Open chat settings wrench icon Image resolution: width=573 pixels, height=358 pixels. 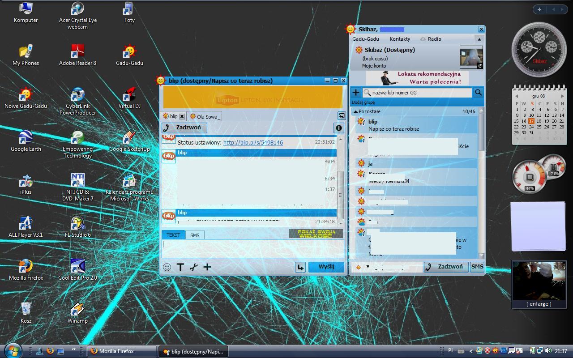click(194, 267)
